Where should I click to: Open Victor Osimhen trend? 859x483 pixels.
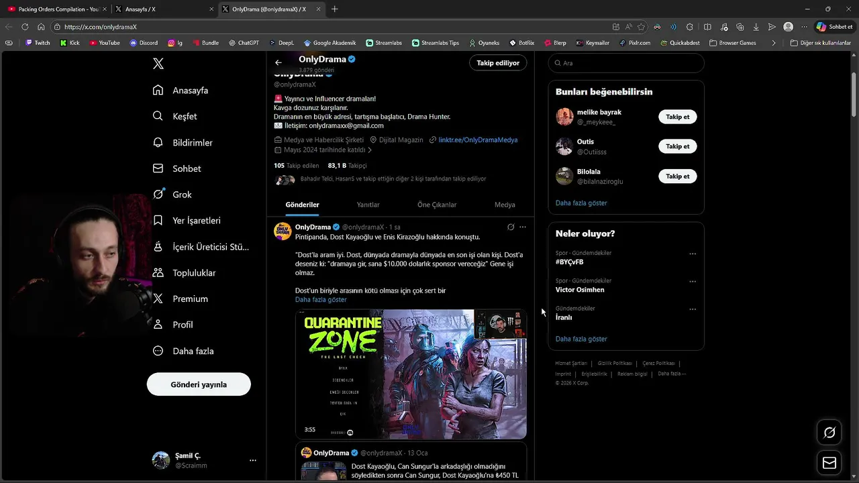[580, 290]
